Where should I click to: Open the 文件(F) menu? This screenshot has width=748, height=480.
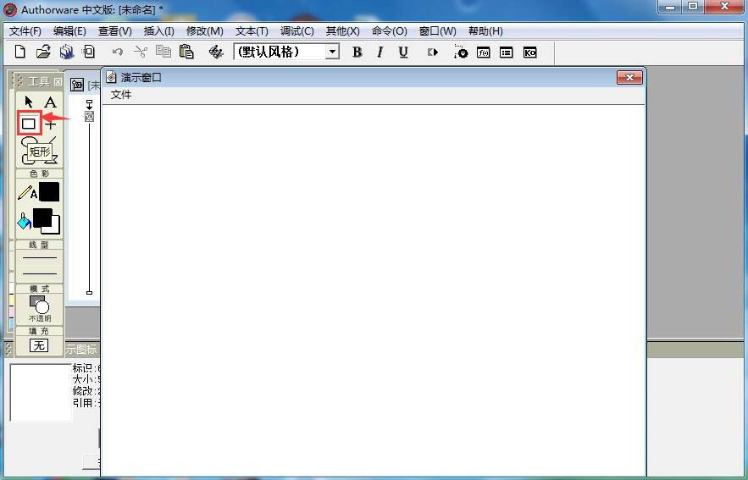25,31
